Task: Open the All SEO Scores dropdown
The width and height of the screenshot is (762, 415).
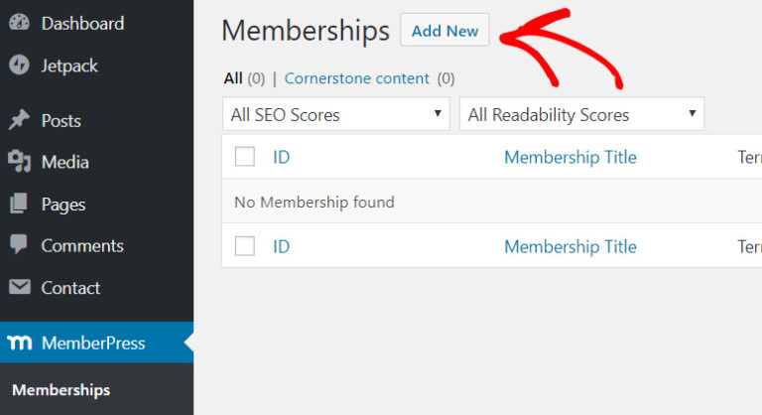Action: tap(335, 114)
